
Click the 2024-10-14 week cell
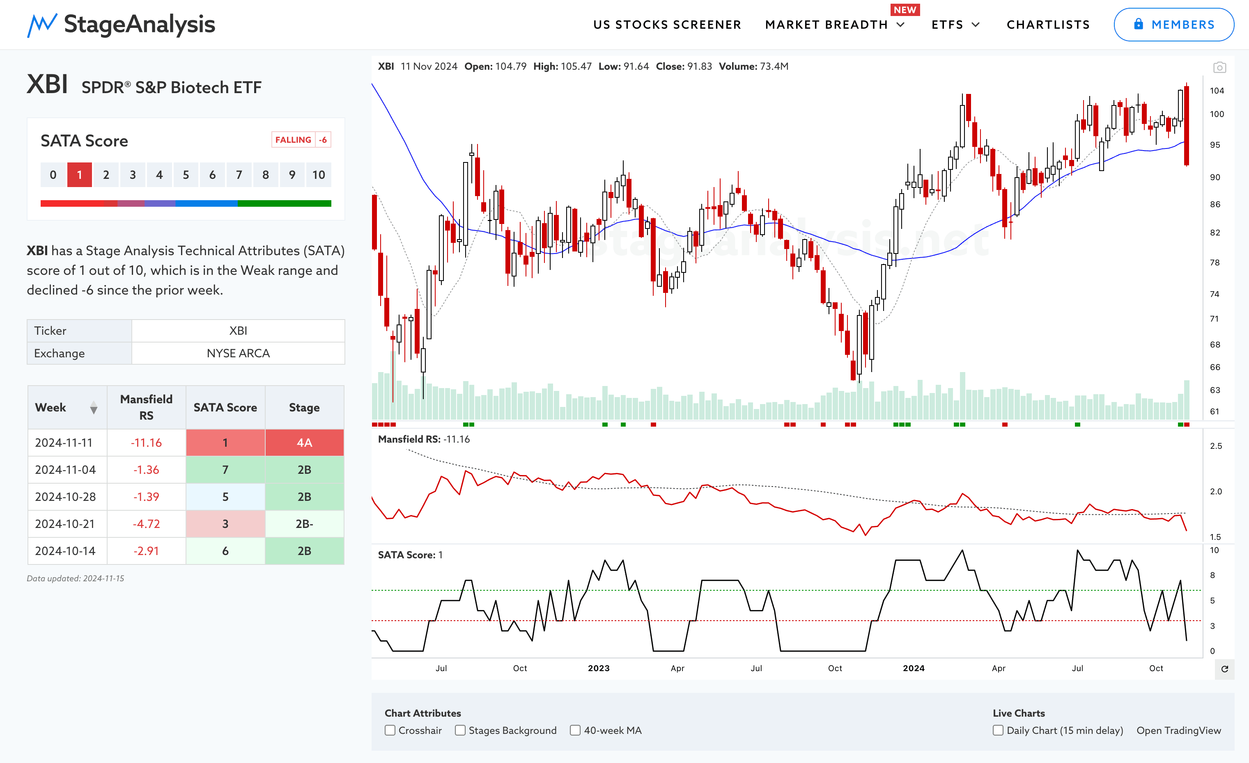pyautogui.click(x=67, y=551)
